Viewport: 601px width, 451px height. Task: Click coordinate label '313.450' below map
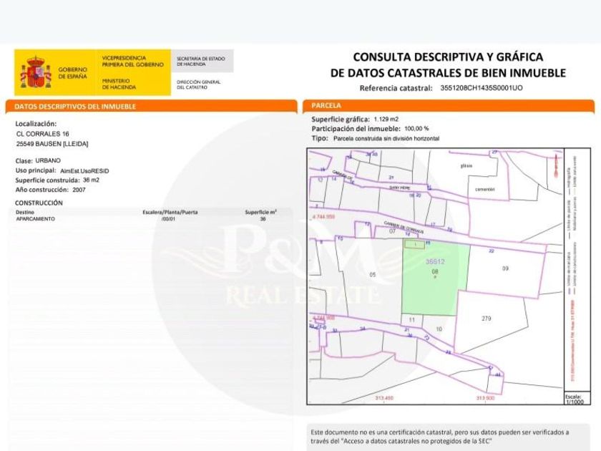(384, 398)
